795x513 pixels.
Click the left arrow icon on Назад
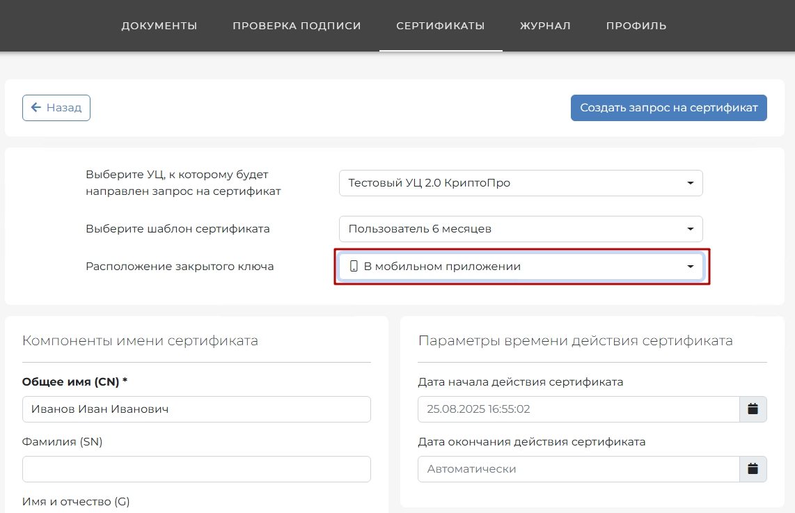[36, 108]
